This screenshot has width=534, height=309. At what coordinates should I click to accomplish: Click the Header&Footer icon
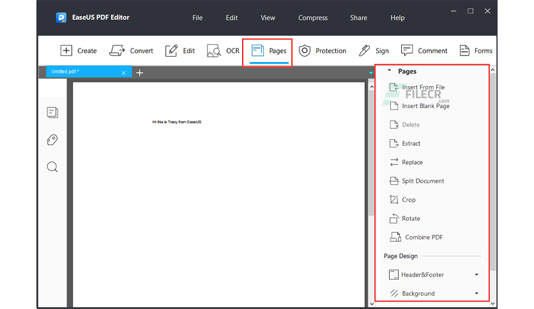point(393,275)
